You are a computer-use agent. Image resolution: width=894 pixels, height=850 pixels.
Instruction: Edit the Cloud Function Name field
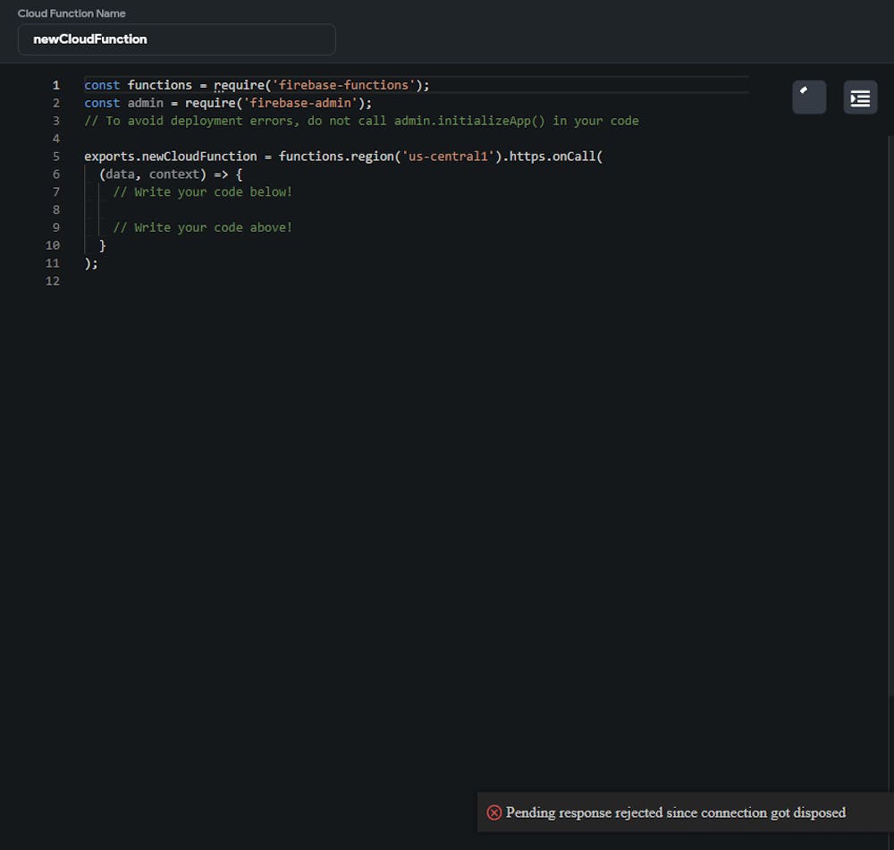point(176,39)
